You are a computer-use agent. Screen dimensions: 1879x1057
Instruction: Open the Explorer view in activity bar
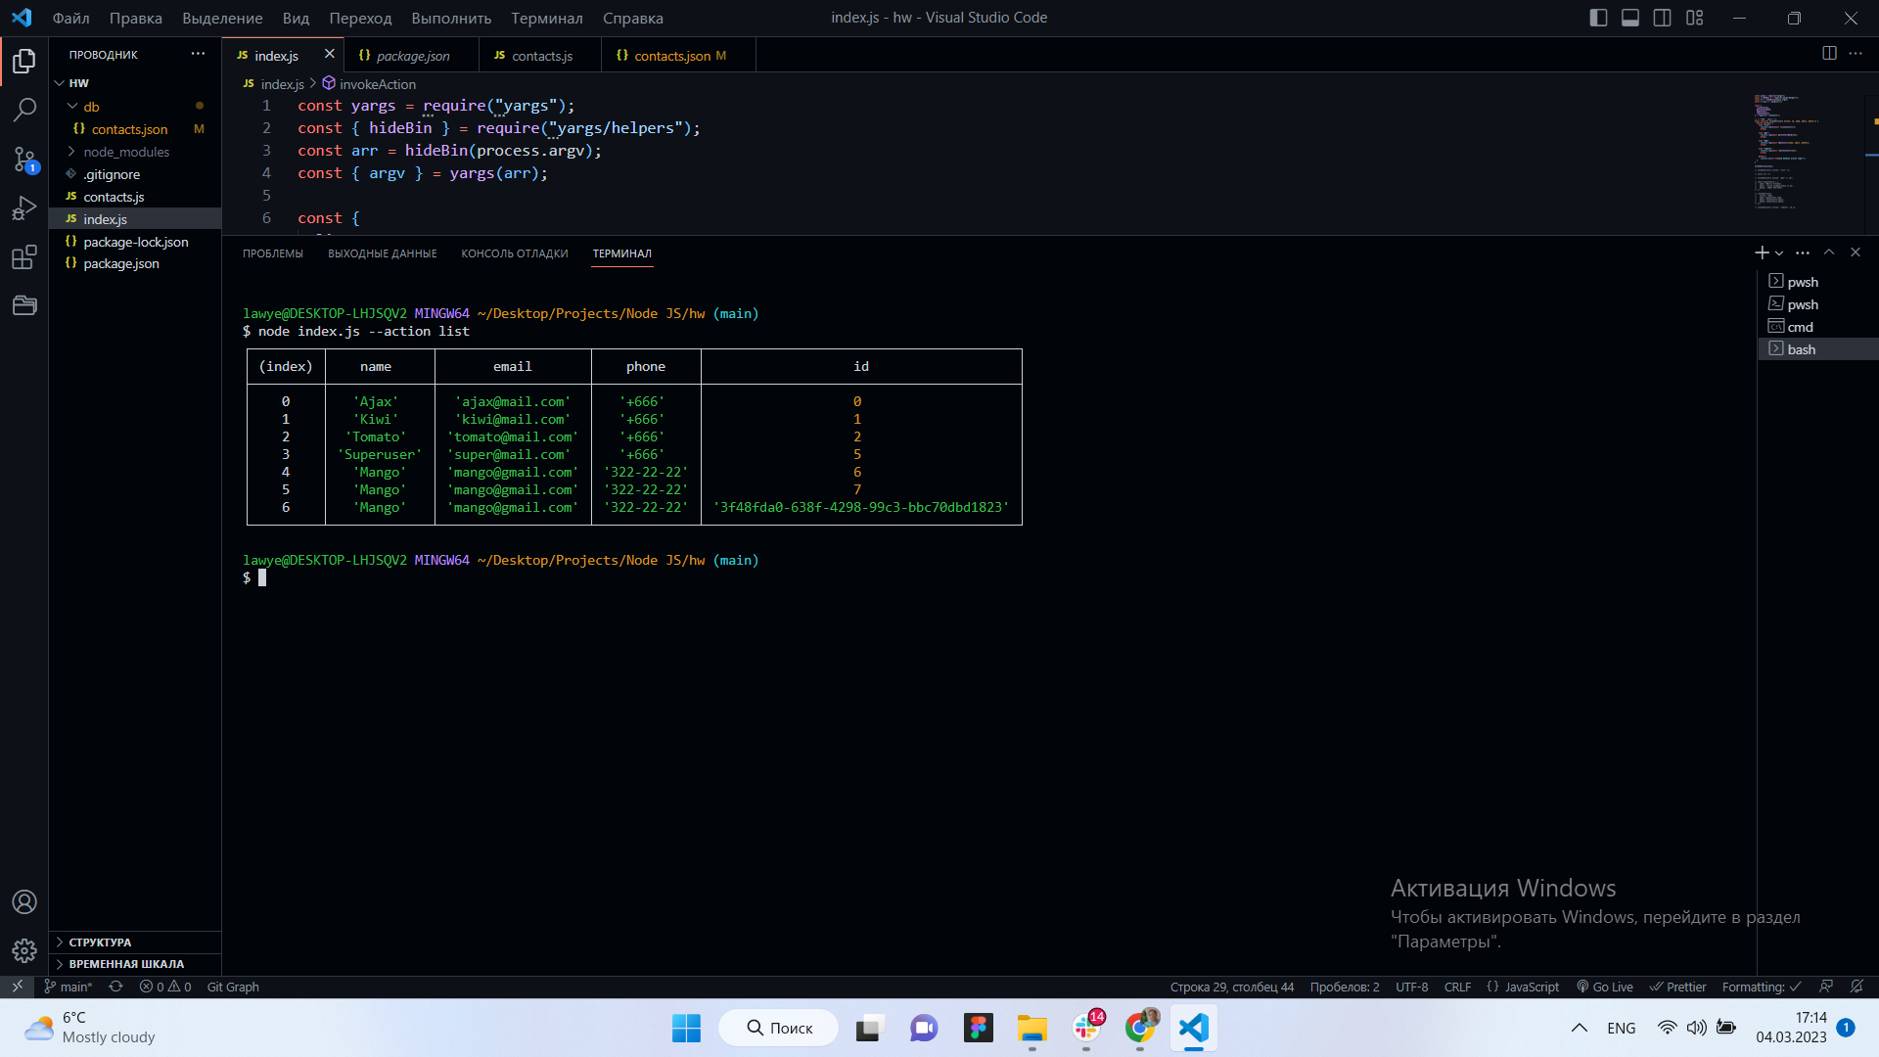[24, 62]
